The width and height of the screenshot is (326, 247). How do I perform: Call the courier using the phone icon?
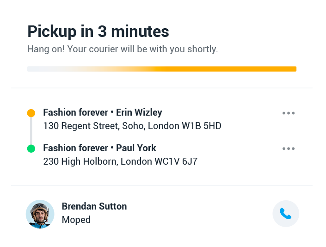pyautogui.click(x=286, y=214)
